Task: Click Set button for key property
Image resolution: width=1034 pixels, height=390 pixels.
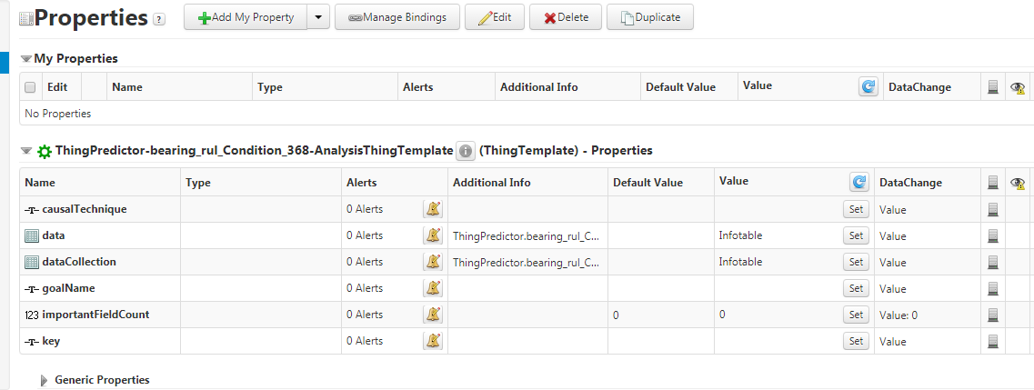Action: (x=856, y=341)
